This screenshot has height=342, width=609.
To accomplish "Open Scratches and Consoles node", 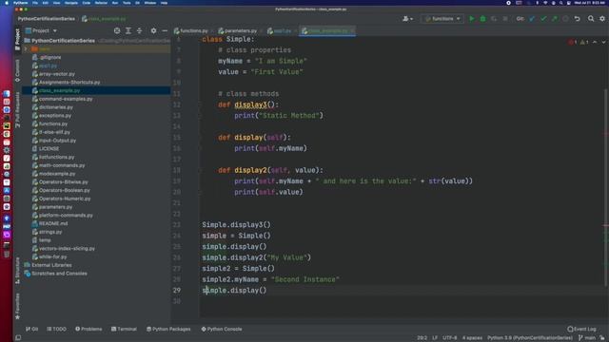I will coord(55,274).
